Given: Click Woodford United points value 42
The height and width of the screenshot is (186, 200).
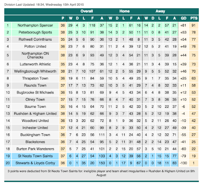Looking at the screenshot, I should click(x=193, y=121).
